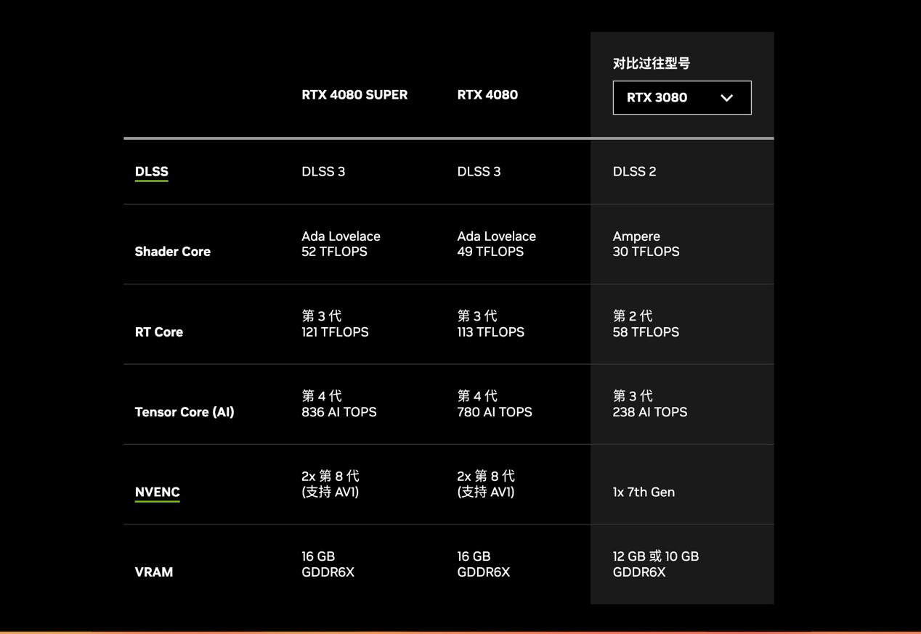921x634 pixels.
Task: Select the Ampere 30 TFLOPS cell
Action: pyautogui.click(x=646, y=244)
